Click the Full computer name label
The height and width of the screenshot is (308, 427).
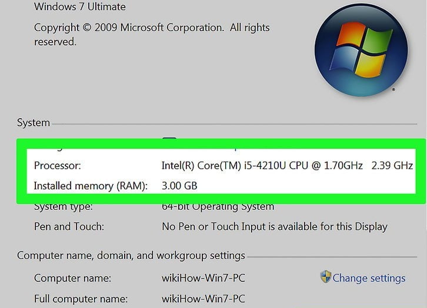81,299
